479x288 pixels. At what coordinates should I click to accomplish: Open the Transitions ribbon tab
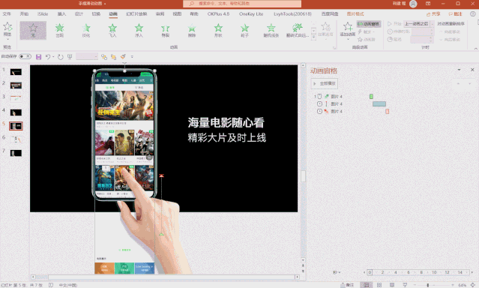click(x=96, y=14)
